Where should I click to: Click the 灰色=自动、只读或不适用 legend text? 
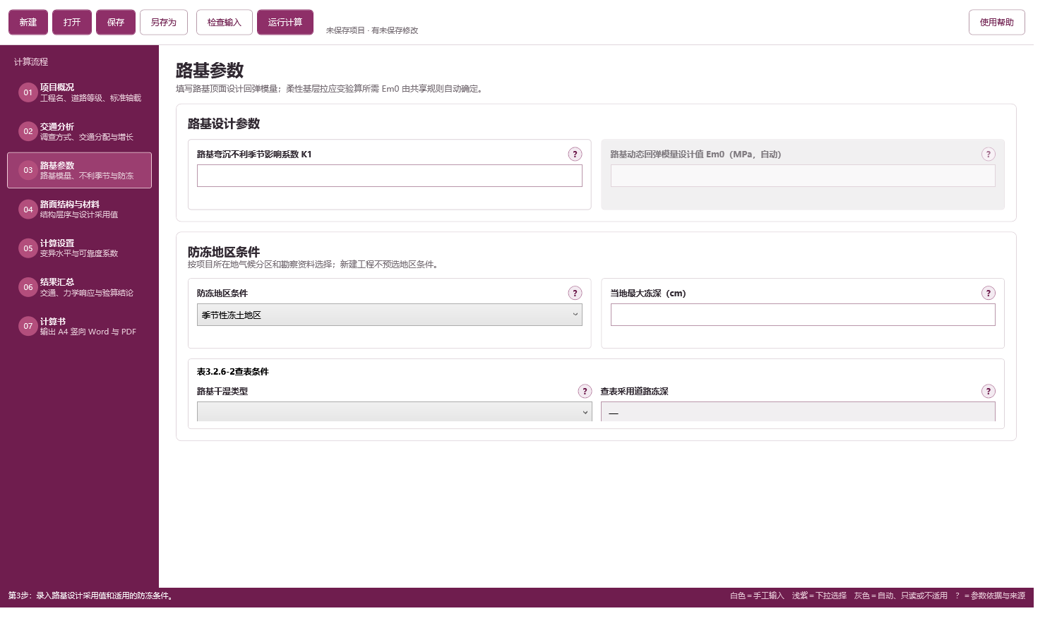901,595
